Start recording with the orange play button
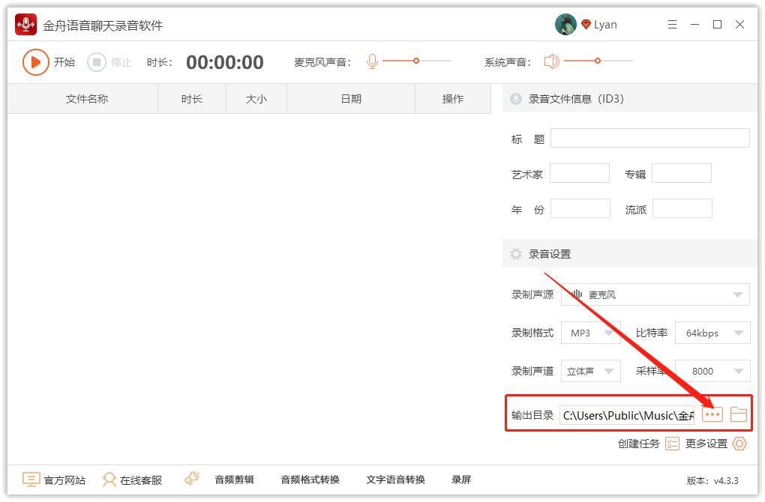 click(x=35, y=62)
